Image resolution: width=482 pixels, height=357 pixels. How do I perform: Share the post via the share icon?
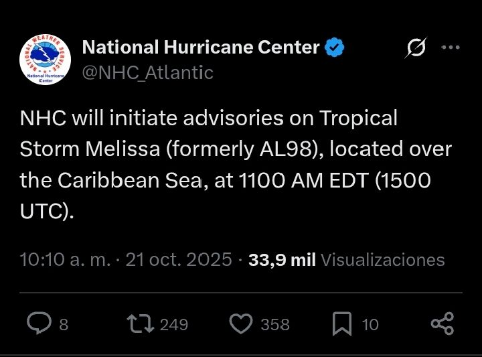(443, 324)
